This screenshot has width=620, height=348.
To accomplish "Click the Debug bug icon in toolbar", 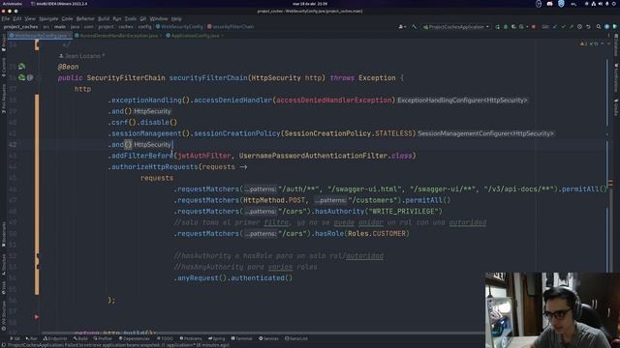I will [506, 27].
